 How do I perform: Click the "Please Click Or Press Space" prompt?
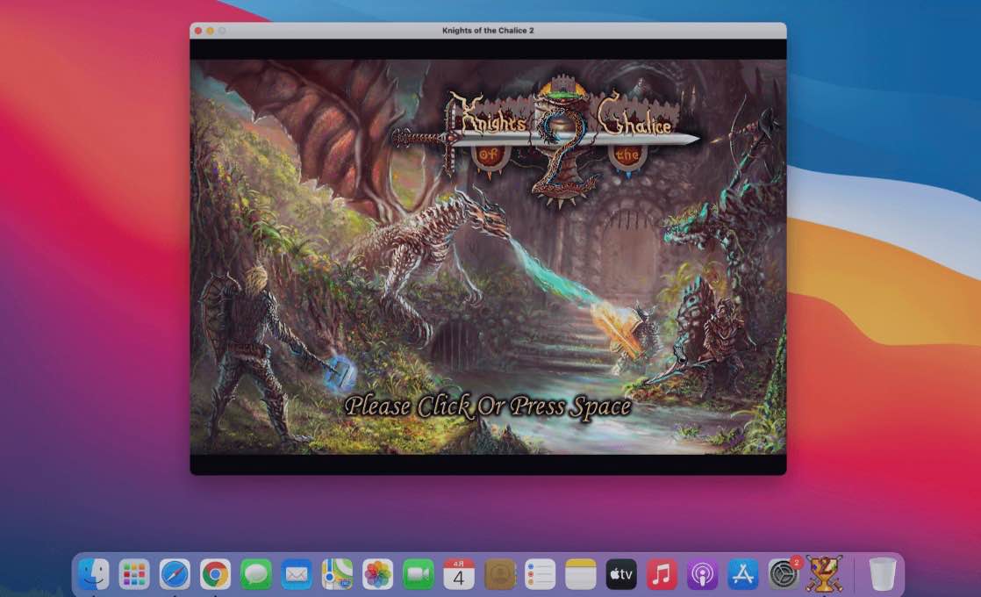[x=488, y=406]
